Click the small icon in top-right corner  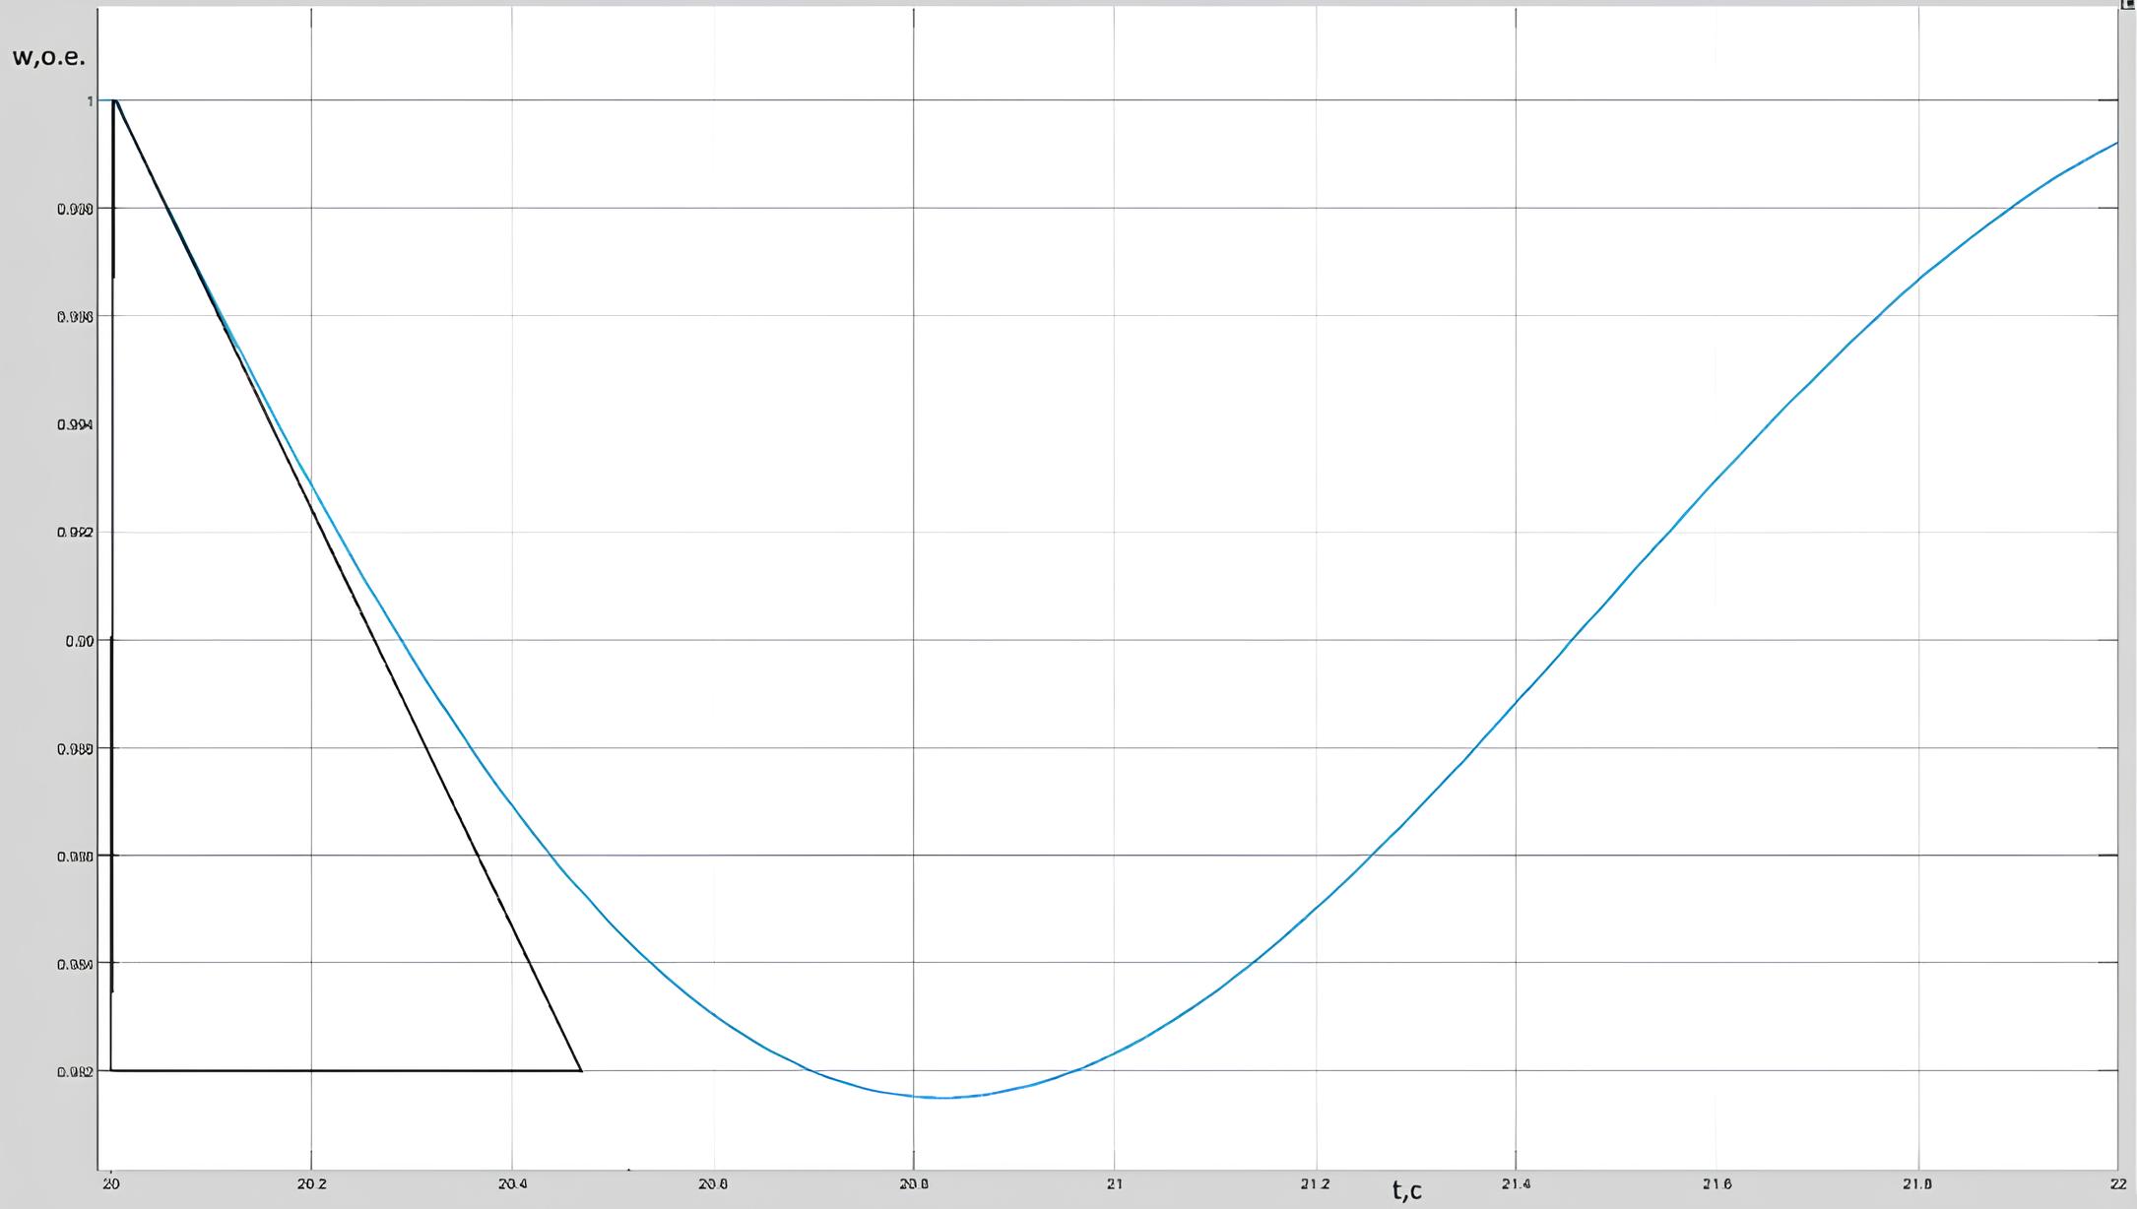(2128, 5)
